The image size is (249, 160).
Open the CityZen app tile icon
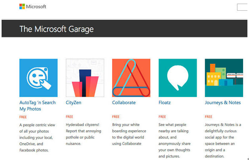click(85, 78)
